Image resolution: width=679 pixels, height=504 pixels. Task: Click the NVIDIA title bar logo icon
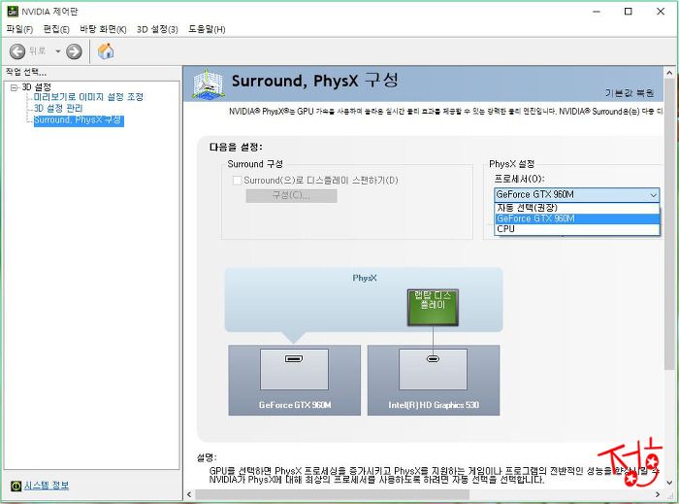(x=13, y=12)
